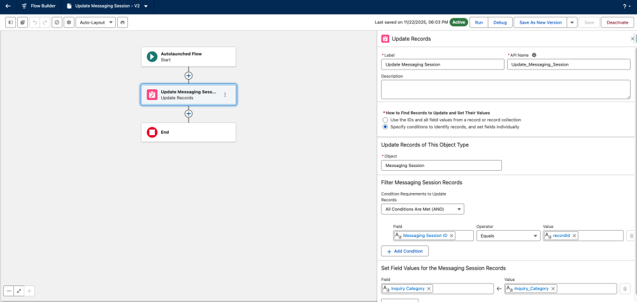Add element after Autolaunched Flow start
This screenshot has height=302, width=637.
click(x=188, y=75)
